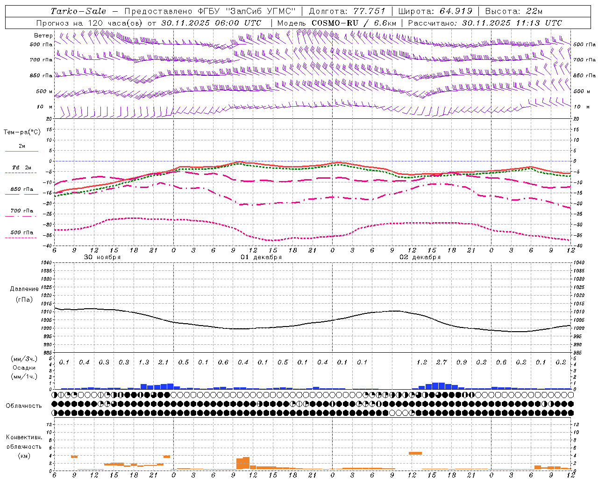The width and height of the screenshot is (598, 479).
Task: Click the "Ветер" wind panel label
Action: pos(43,36)
